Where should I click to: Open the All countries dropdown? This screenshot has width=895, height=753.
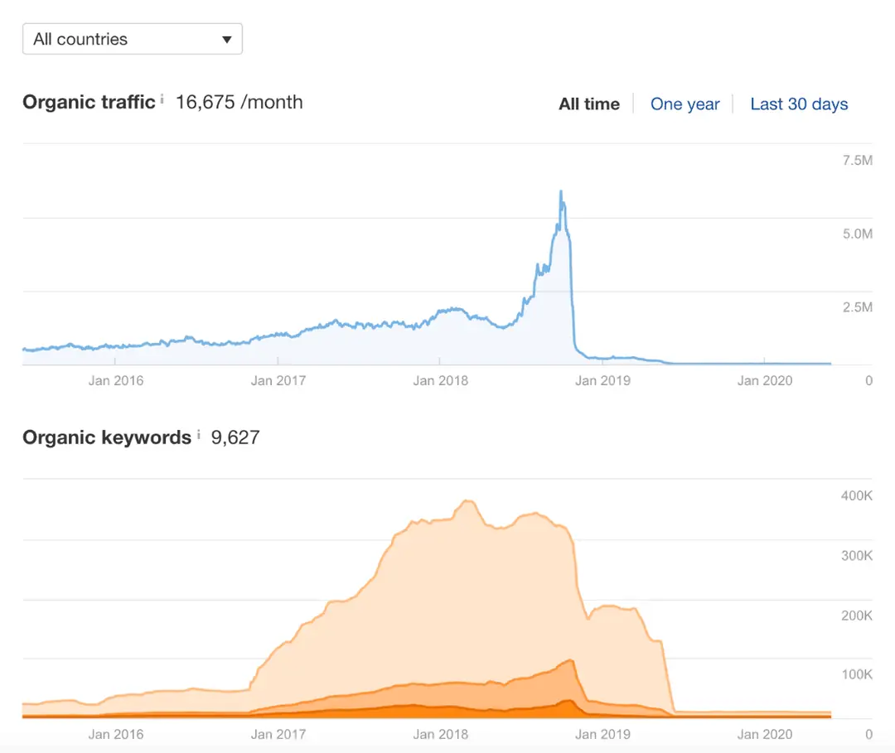point(133,39)
